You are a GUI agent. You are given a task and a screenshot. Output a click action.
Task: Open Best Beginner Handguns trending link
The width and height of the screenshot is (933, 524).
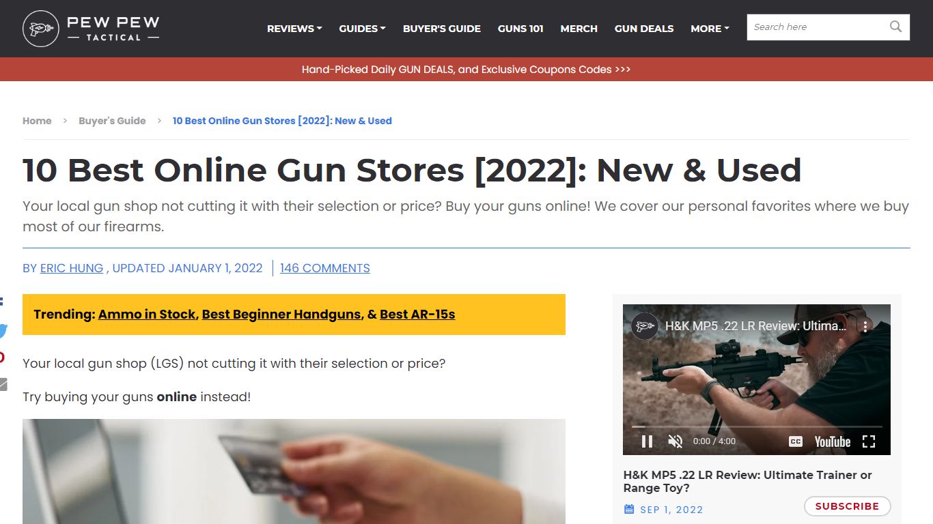(x=281, y=315)
